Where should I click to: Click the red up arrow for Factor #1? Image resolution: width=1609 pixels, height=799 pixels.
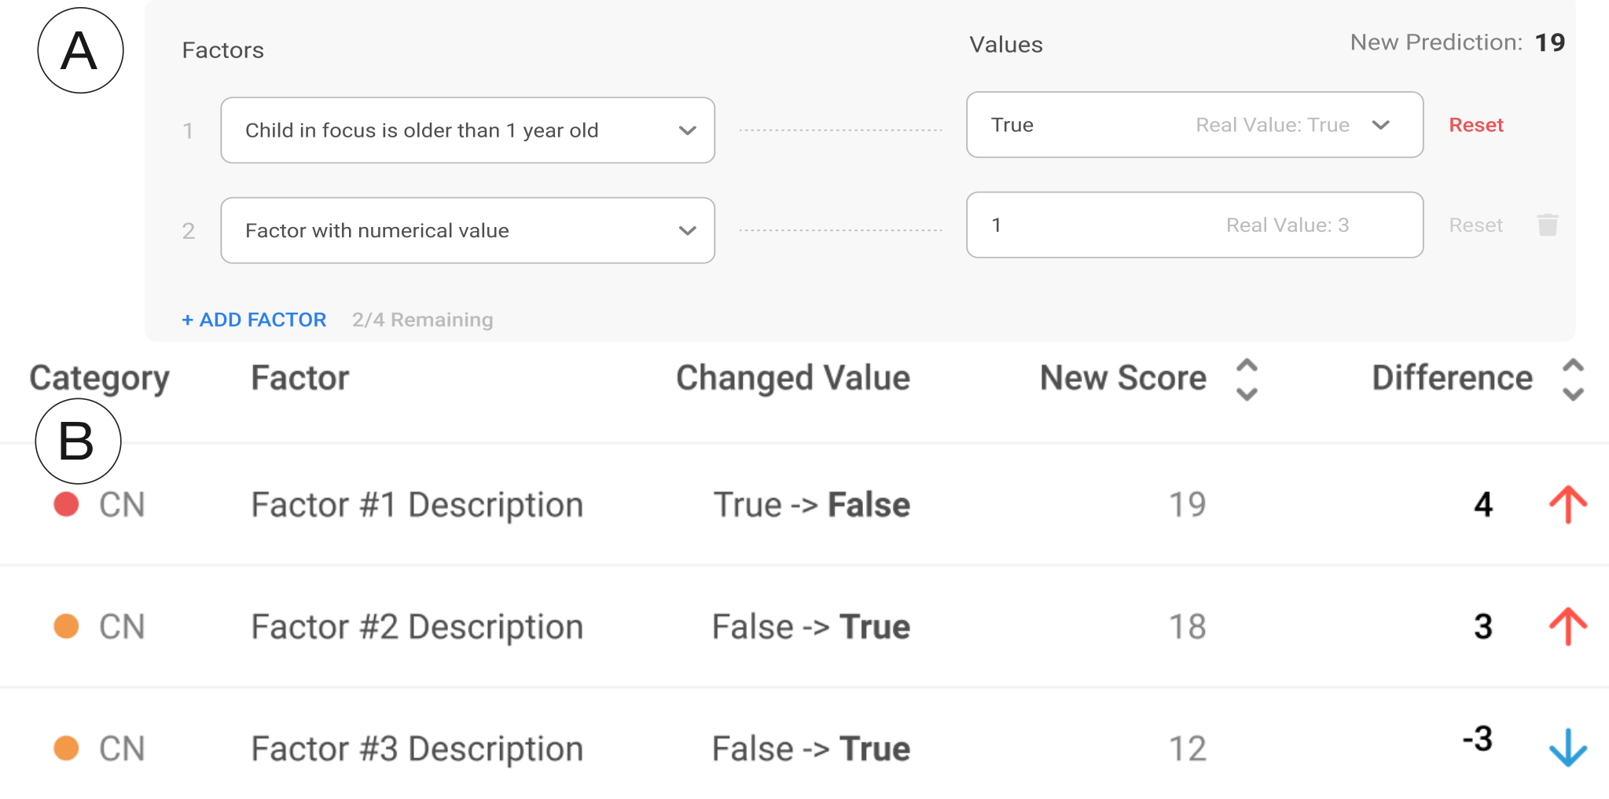tap(1567, 504)
